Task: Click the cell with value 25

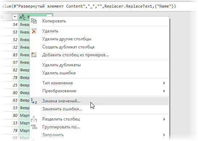Action: 9,85
